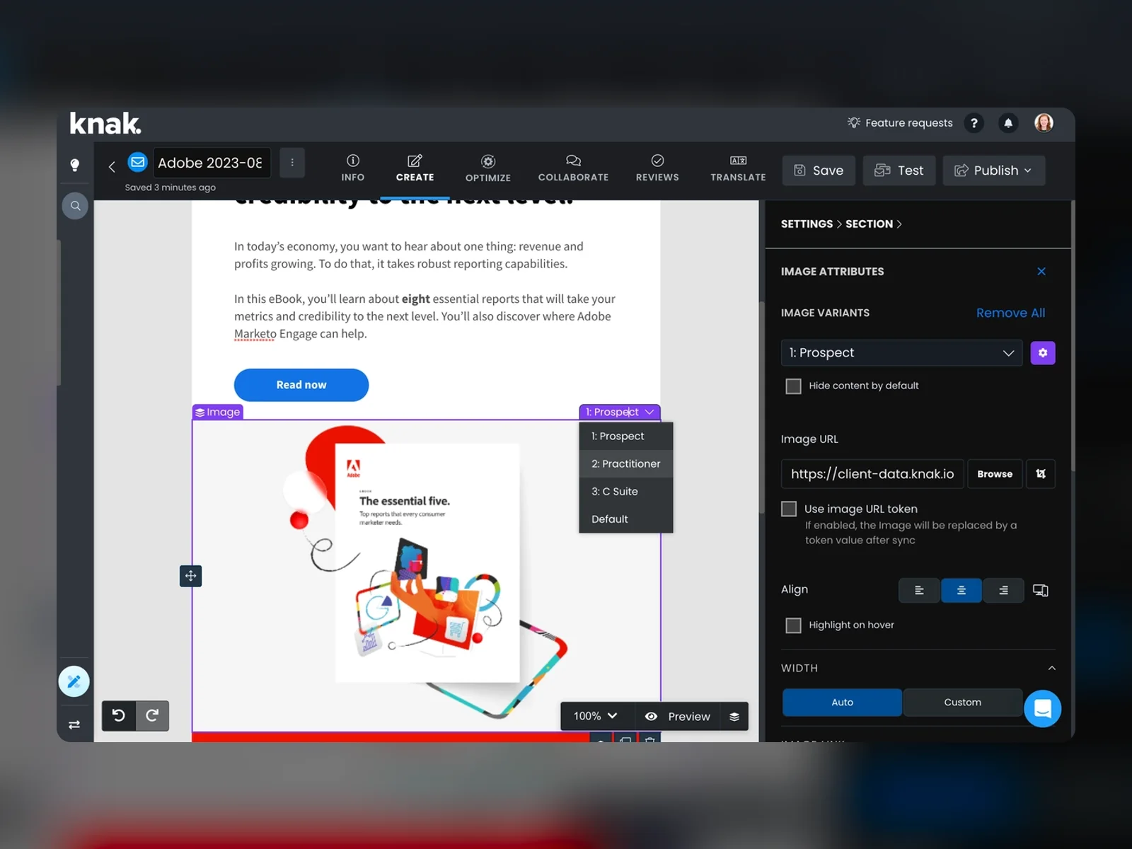Open the user profile avatar
The height and width of the screenshot is (849, 1132).
point(1044,123)
